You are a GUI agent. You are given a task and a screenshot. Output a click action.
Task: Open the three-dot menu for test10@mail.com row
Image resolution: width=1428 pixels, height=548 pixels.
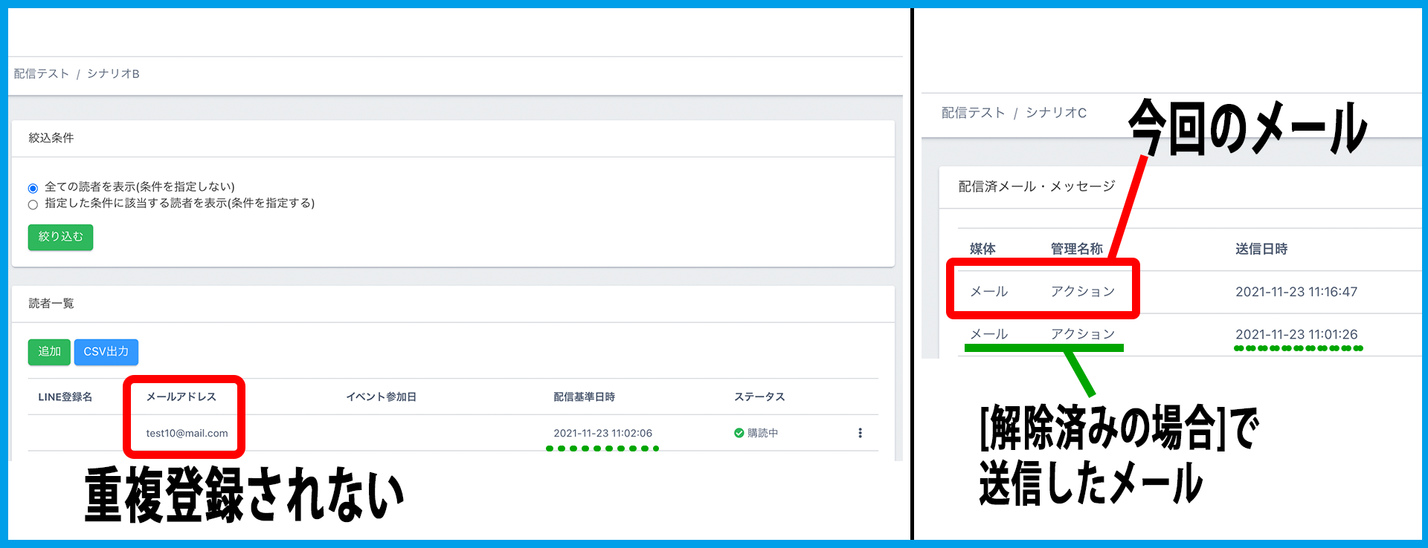tap(860, 433)
